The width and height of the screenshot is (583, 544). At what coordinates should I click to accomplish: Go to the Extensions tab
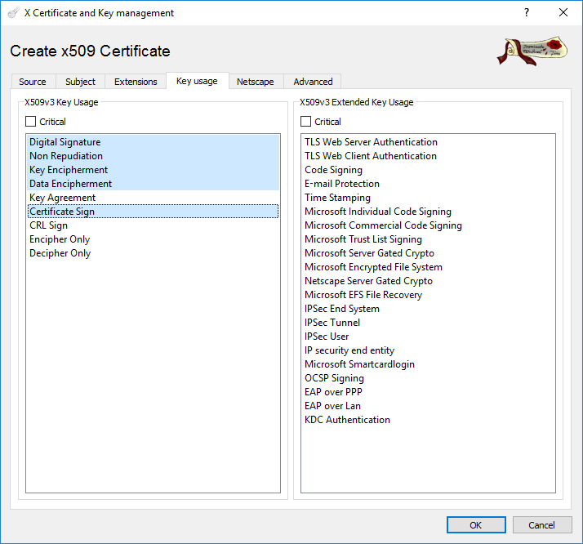tap(136, 82)
